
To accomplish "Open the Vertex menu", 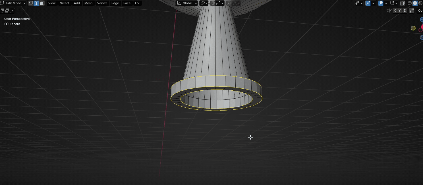I will (102, 3).
